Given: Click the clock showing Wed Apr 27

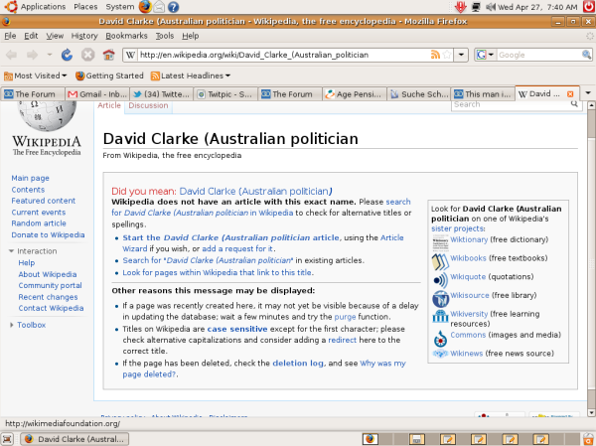Looking at the screenshot, I should pos(537,7).
